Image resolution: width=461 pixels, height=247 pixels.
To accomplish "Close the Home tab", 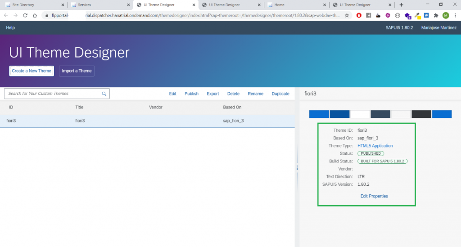I will pyautogui.click(x=324, y=5).
